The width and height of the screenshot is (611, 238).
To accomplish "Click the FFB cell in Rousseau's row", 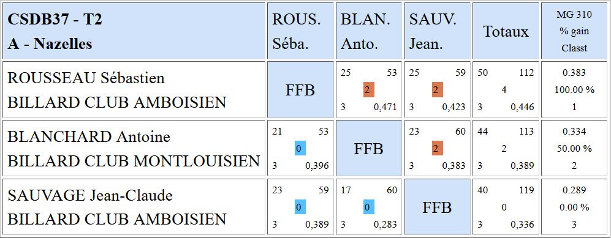I will 300,89.
